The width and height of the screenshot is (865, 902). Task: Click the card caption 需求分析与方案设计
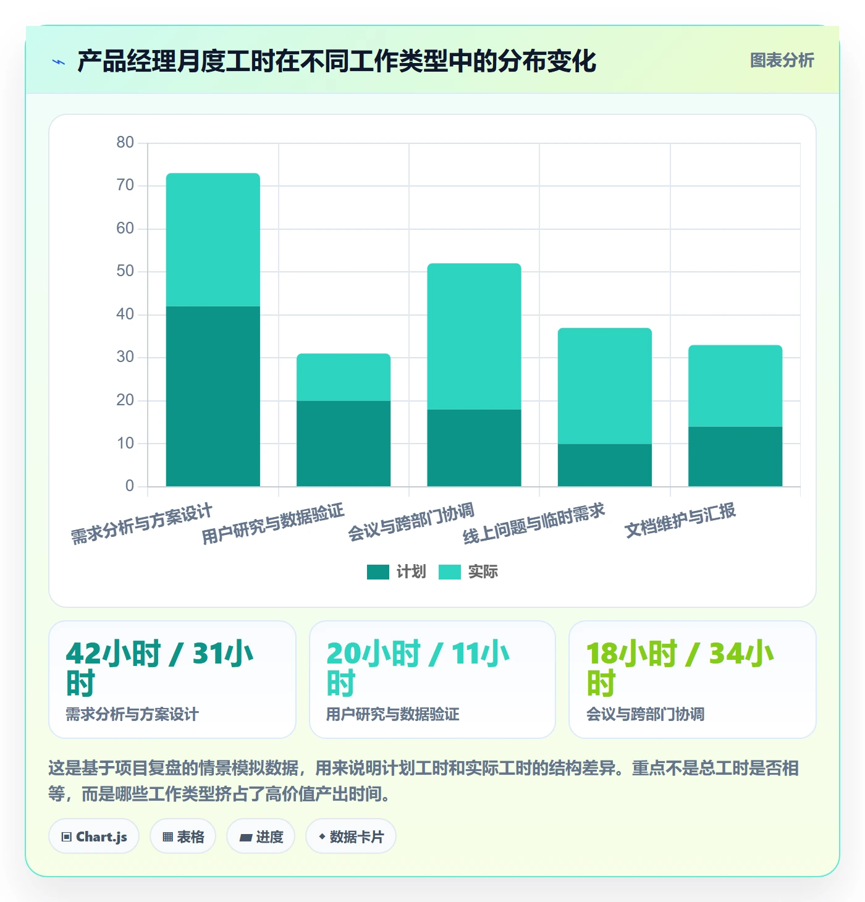point(132,714)
